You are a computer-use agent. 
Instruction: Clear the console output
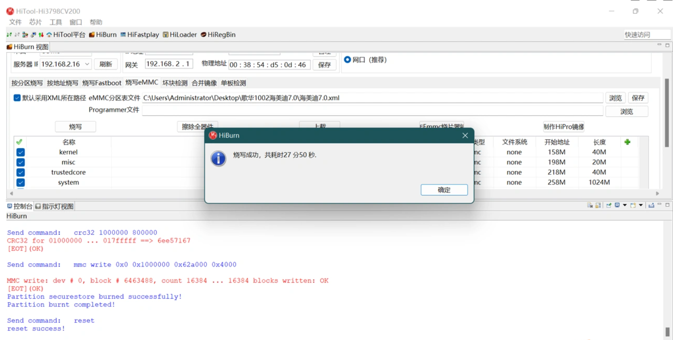click(x=590, y=205)
